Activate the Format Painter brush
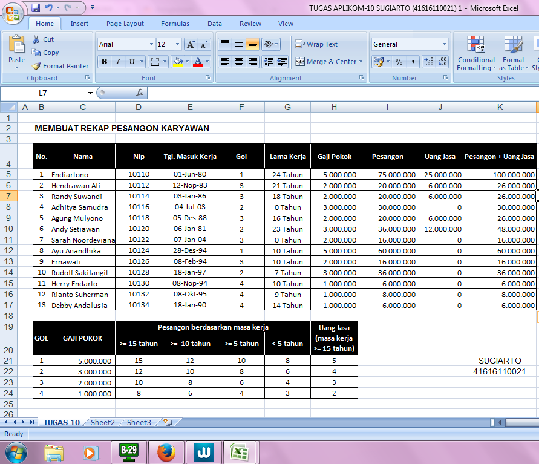 click(60, 66)
